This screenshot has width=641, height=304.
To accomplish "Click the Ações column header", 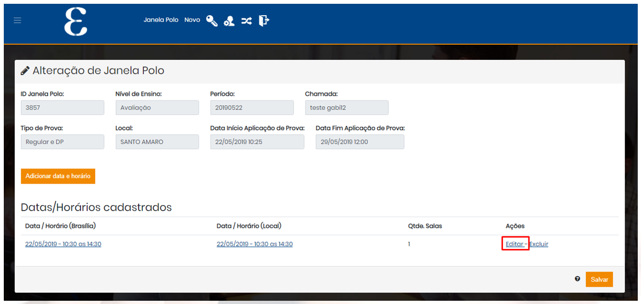I will click(515, 226).
